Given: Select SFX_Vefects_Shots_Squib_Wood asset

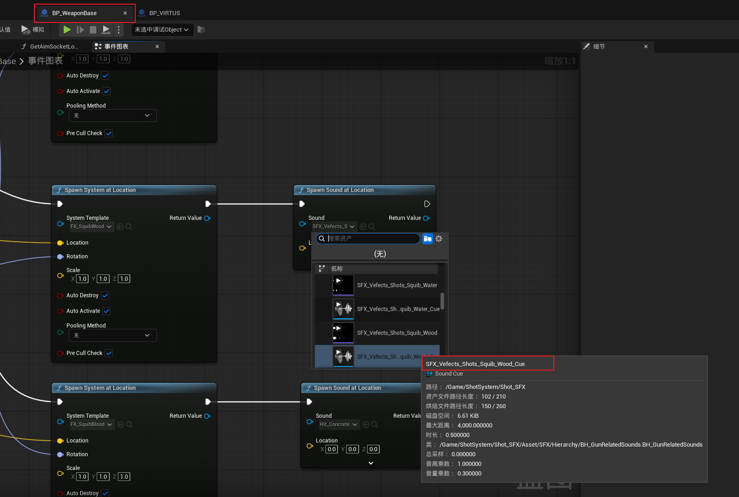Looking at the screenshot, I should pyautogui.click(x=377, y=333).
